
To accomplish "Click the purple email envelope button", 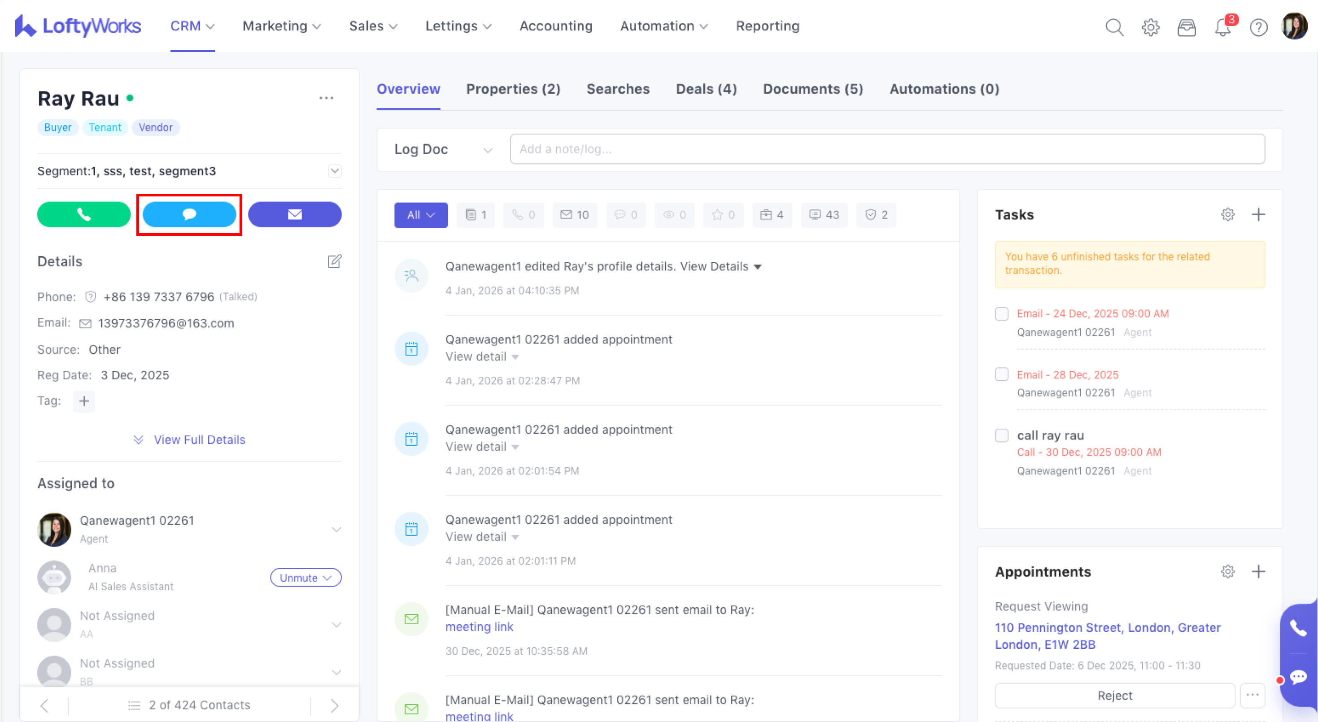I will (294, 214).
